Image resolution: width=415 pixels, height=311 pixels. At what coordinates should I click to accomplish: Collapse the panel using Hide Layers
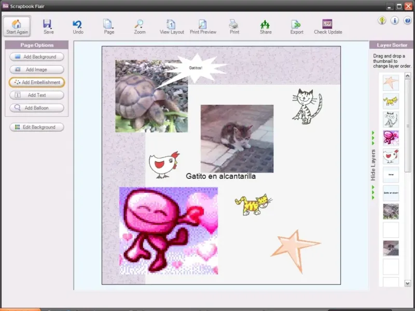click(x=373, y=165)
